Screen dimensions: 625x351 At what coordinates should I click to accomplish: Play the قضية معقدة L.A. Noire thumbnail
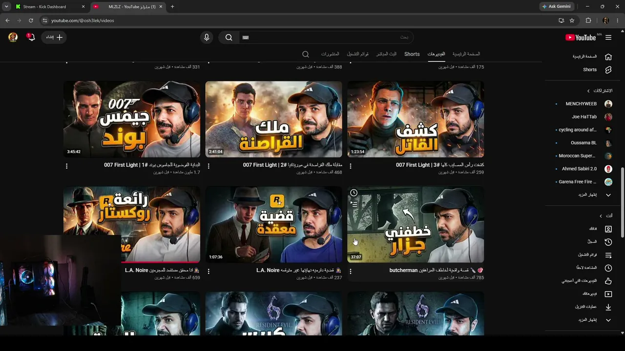(x=274, y=225)
